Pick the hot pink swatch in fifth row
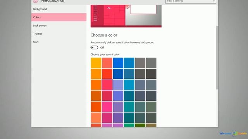 (x=107, y=107)
